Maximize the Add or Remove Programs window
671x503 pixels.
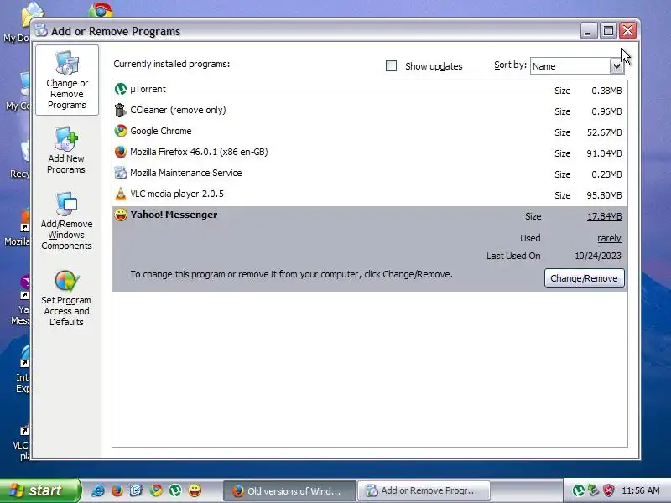pyautogui.click(x=608, y=31)
